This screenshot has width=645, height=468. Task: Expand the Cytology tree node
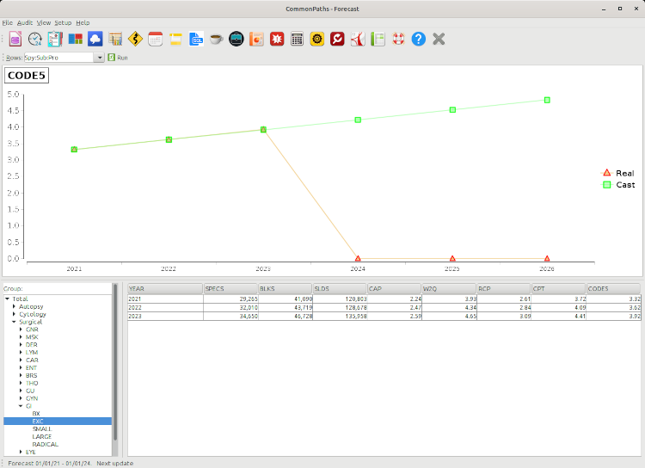tap(15, 314)
